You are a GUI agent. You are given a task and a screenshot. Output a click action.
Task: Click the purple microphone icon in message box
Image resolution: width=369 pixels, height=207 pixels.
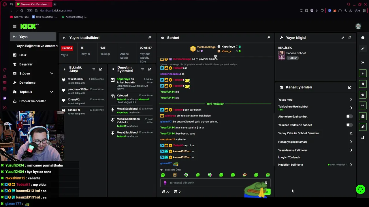(165, 183)
